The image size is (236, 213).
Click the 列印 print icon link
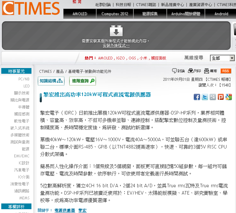(x=194, y=71)
